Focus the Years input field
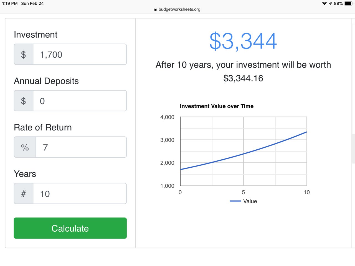This screenshot has width=355, height=266. pyautogui.click(x=80, y=194)
